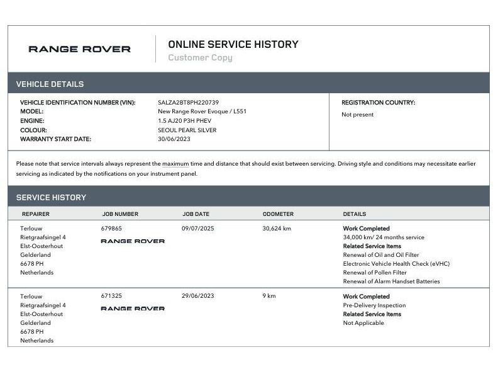
Task: Select the Vehicle Details section header
Action: tap(248, 82)
